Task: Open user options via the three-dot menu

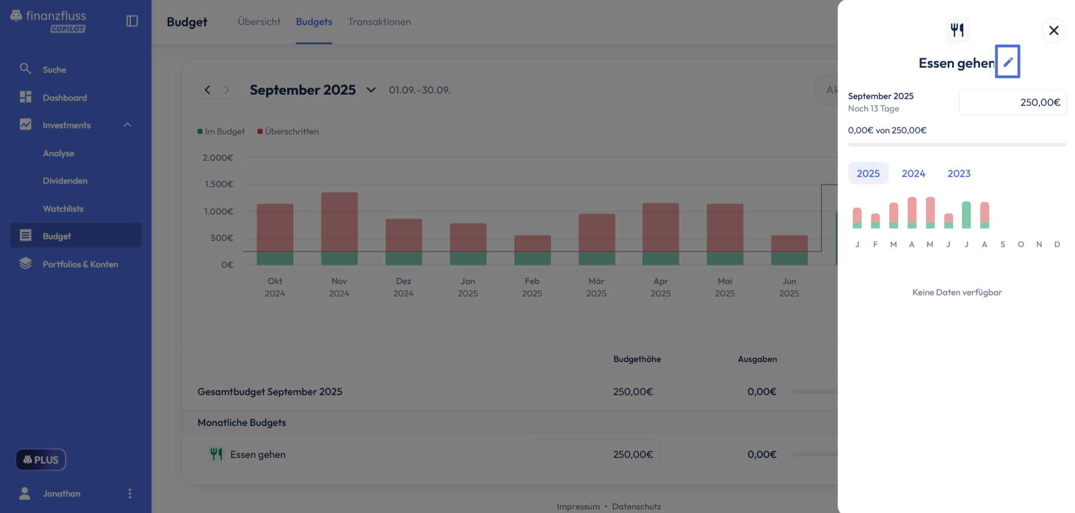Action: [130, 493]
